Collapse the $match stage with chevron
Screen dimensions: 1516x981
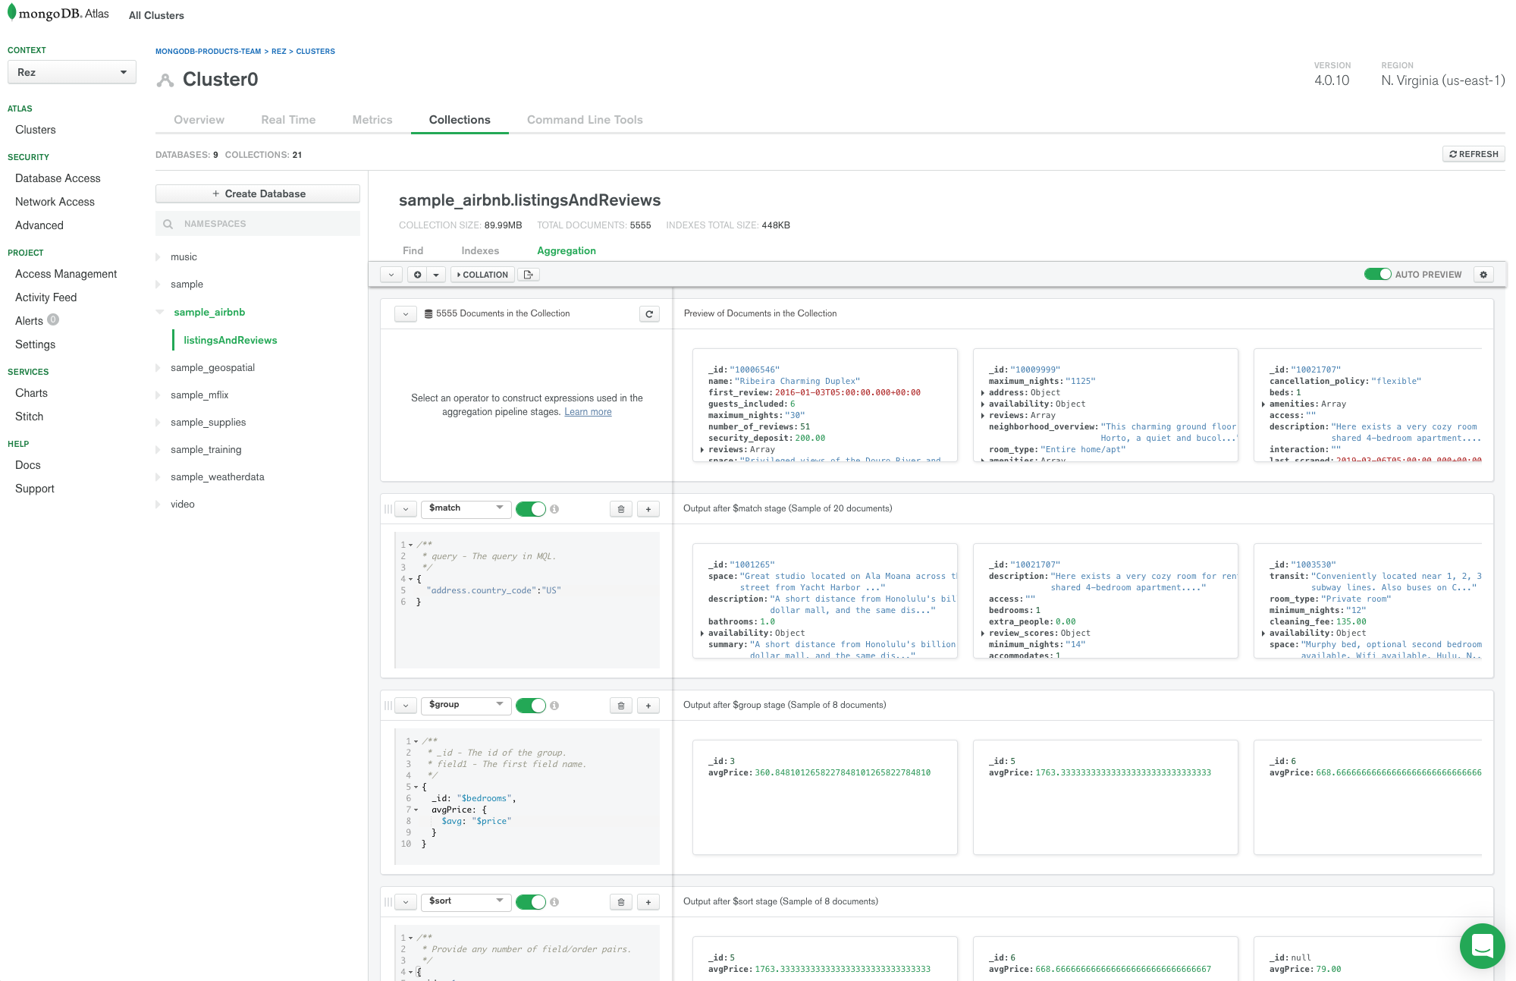(x=406, y=509)
